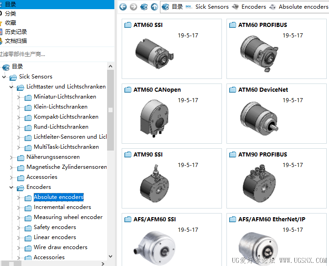Screen dimensions: 329x266
Task: Expand the Klein-Lichtschranken node
Action: point(19,107)
